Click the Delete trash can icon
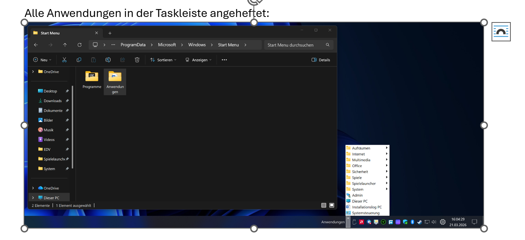This screenshot has height=240, width=525. 137,60
